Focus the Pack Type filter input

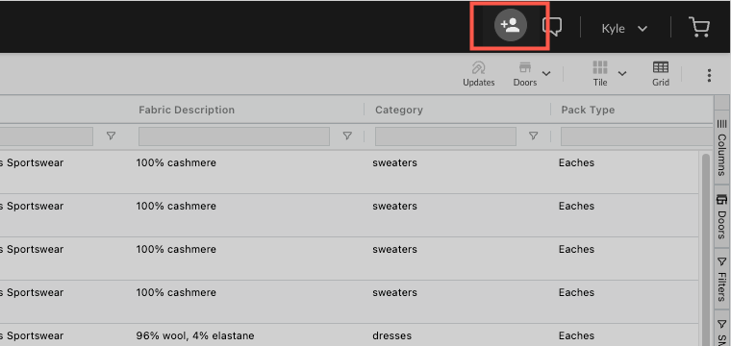point(637,136)
